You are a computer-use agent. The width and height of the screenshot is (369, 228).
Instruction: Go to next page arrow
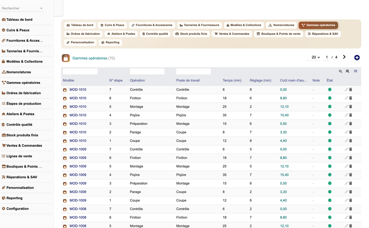tap(344, 57)
